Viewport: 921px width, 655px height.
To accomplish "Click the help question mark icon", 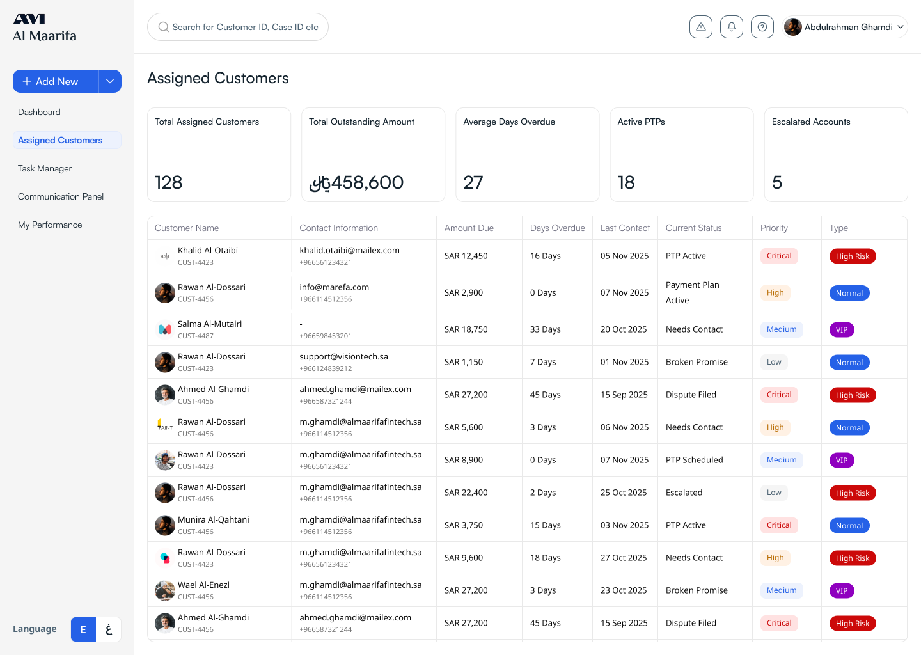I will click(x=762, y=27).
